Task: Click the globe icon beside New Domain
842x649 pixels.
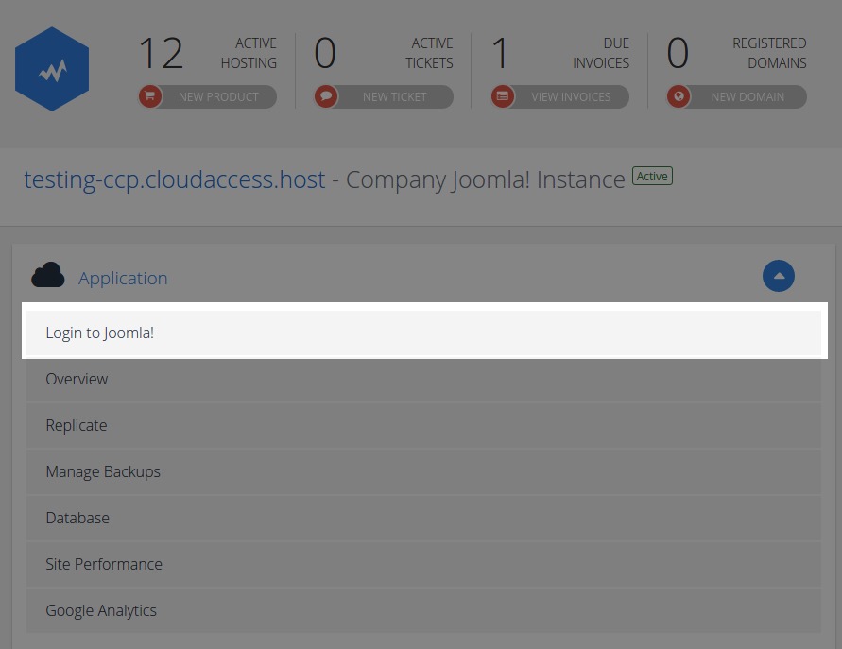Action: click(x=679, y=96)
